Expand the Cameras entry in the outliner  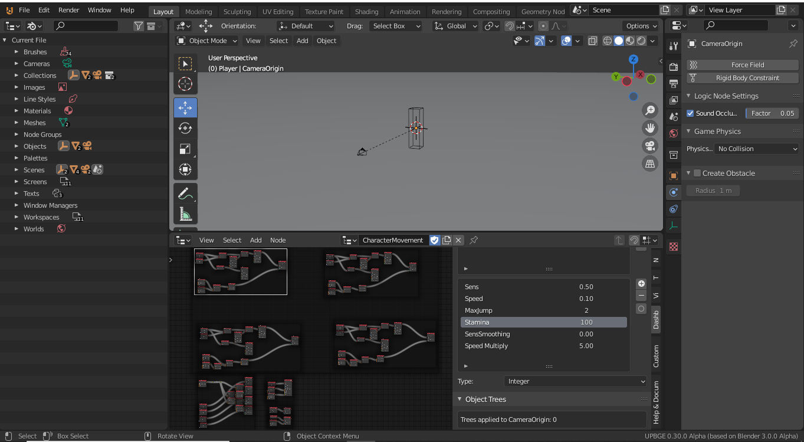coord(17,63)
